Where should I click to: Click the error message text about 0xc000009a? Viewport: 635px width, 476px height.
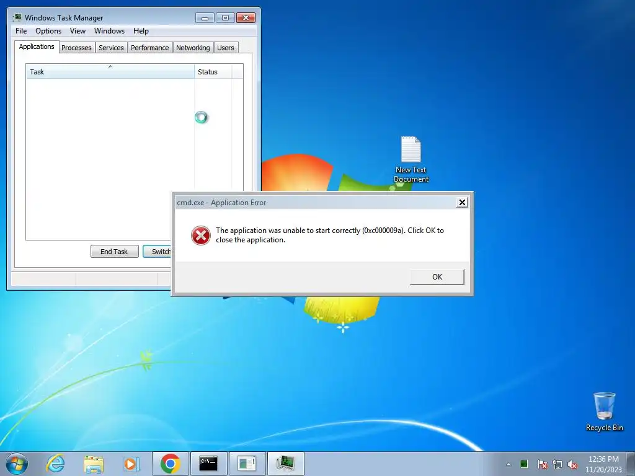330,235
